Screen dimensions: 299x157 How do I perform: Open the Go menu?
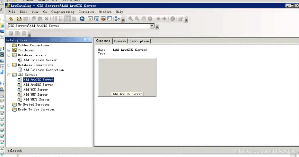45,12
